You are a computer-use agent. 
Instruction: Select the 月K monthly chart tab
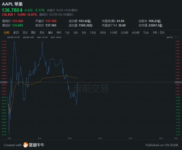42,33
